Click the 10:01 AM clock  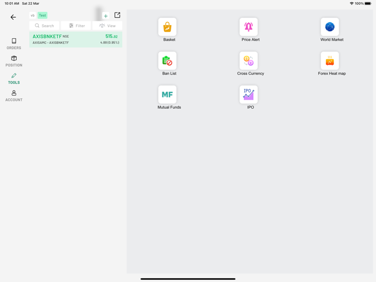coord(11,3)
